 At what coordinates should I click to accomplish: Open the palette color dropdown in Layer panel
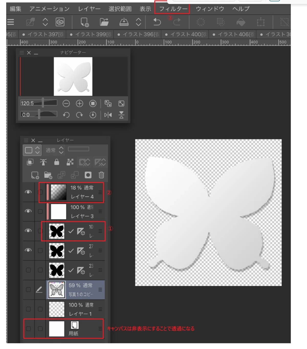click(32, 150)
